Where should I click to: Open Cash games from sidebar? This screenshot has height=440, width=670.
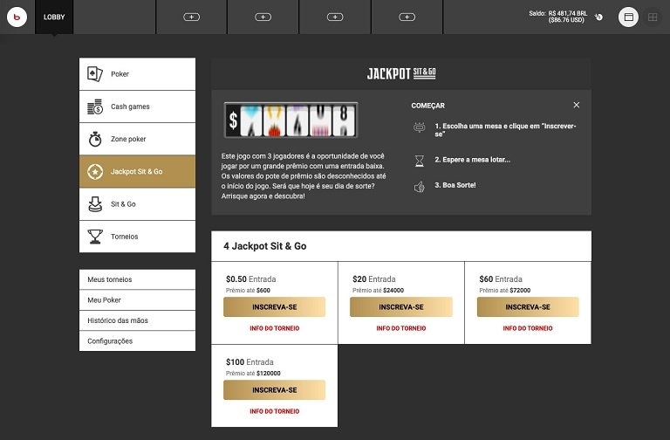pyautogui.click(x=137, y=107)
